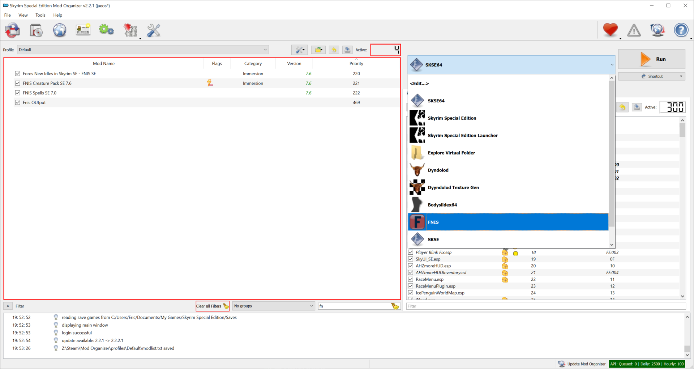The height and width of the screenshot is (369, 694).
Task: Click the orange Run arrow icon
Action: [645, 59]
